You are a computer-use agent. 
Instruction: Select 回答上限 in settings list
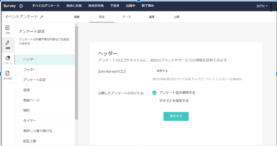[x=45, y=141]
